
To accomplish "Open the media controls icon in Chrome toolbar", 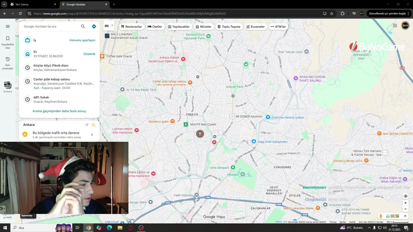I will [x=354, y=14].
